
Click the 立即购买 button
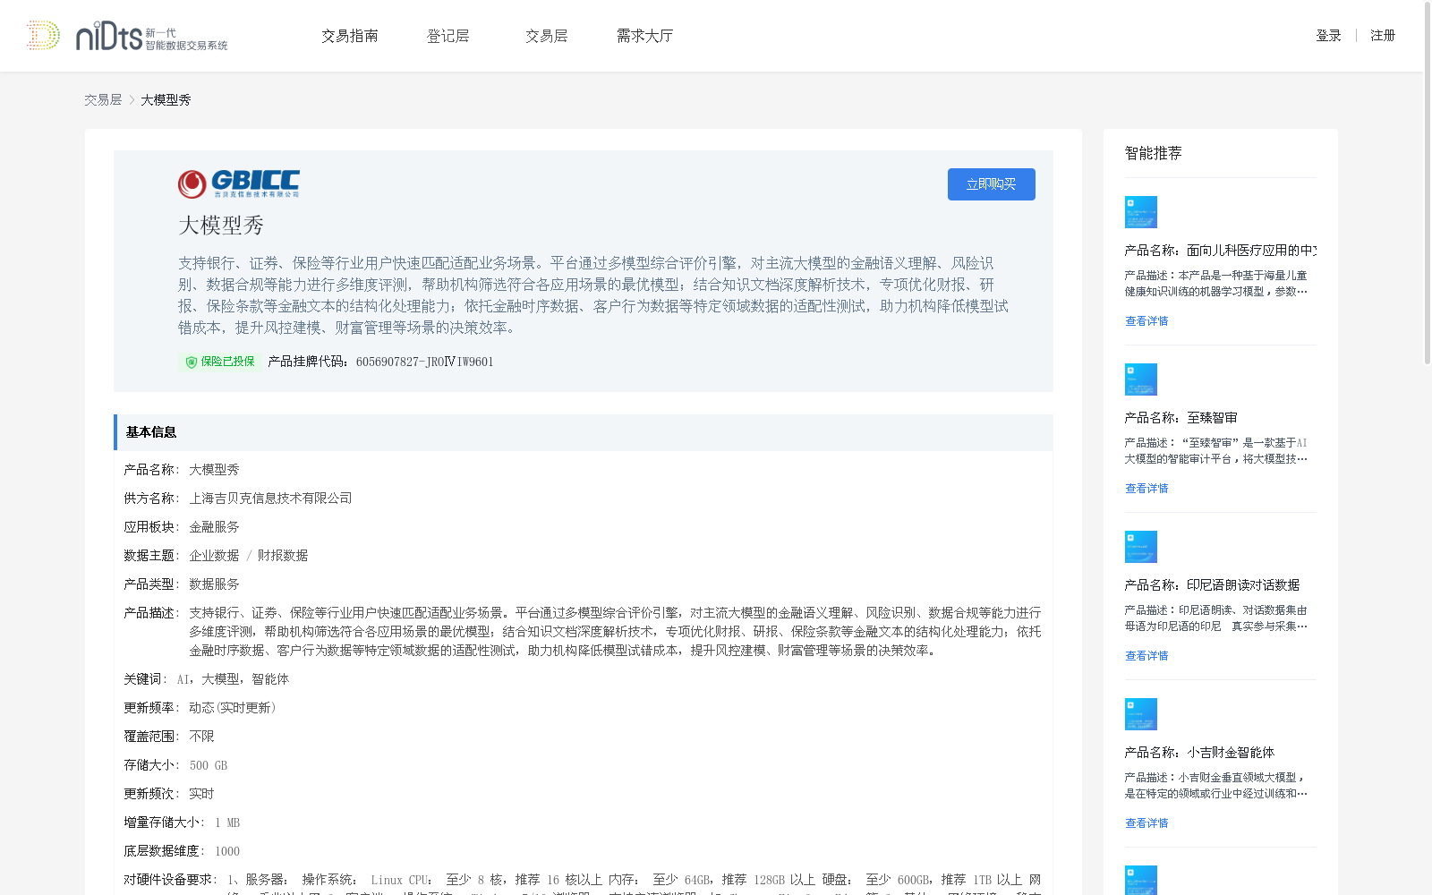(x=992, y=184)
